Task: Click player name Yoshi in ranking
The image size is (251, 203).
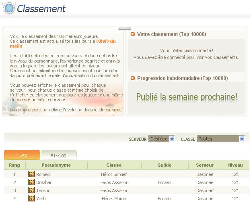Action: point(41,199)
